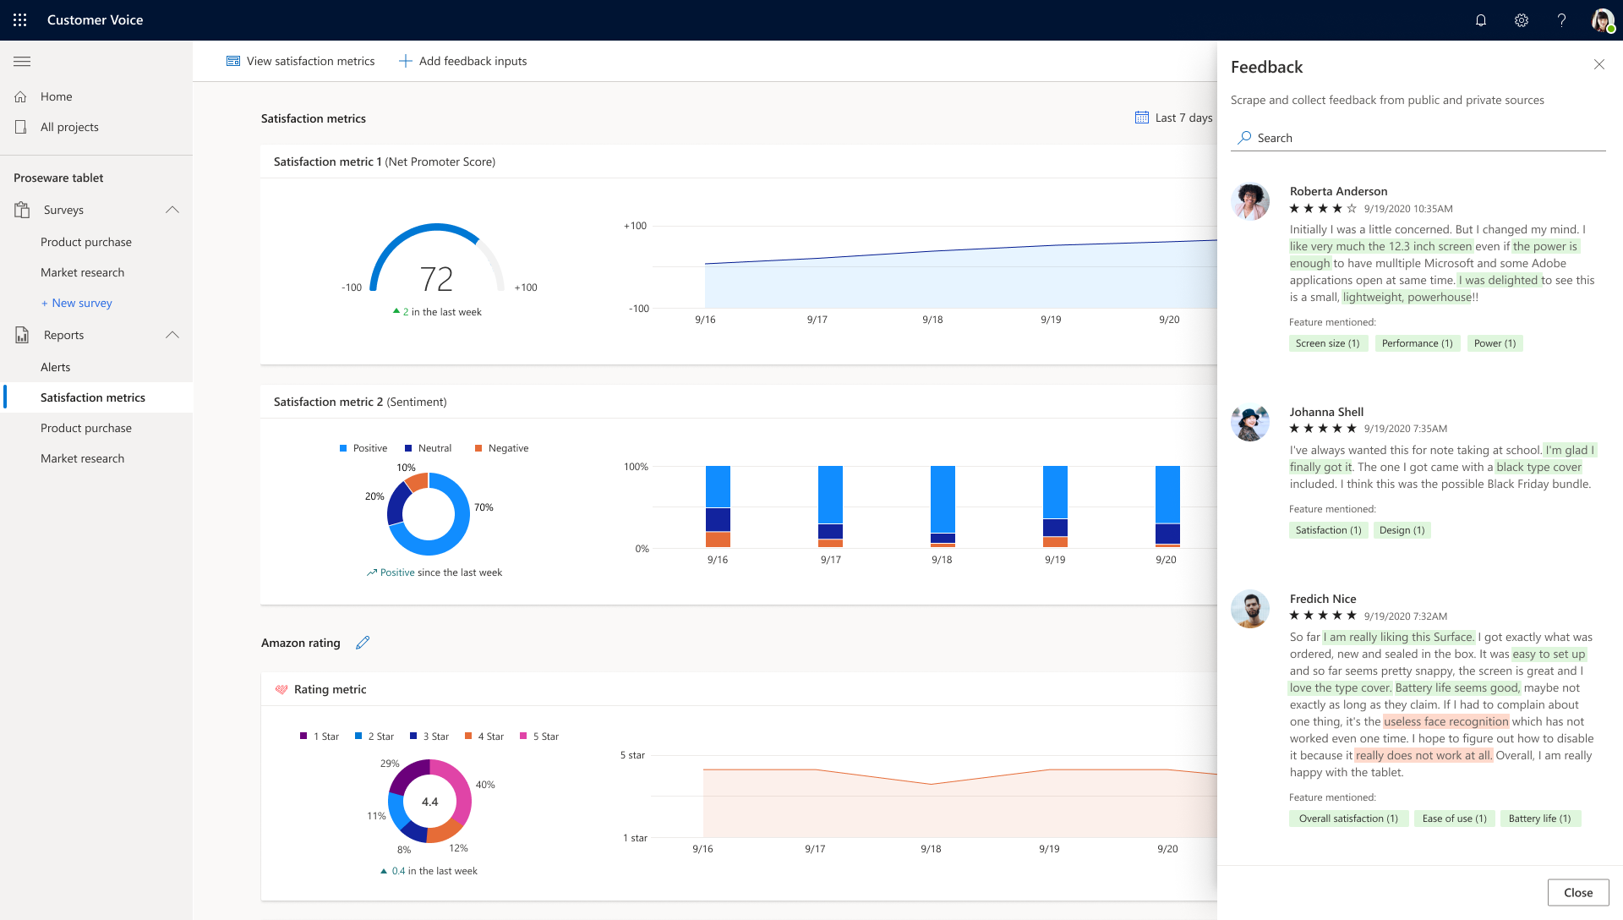Click the 9/16 sentiment stacked bar
The width and height of the screenshot is (1623, 920).
point(718,507)
